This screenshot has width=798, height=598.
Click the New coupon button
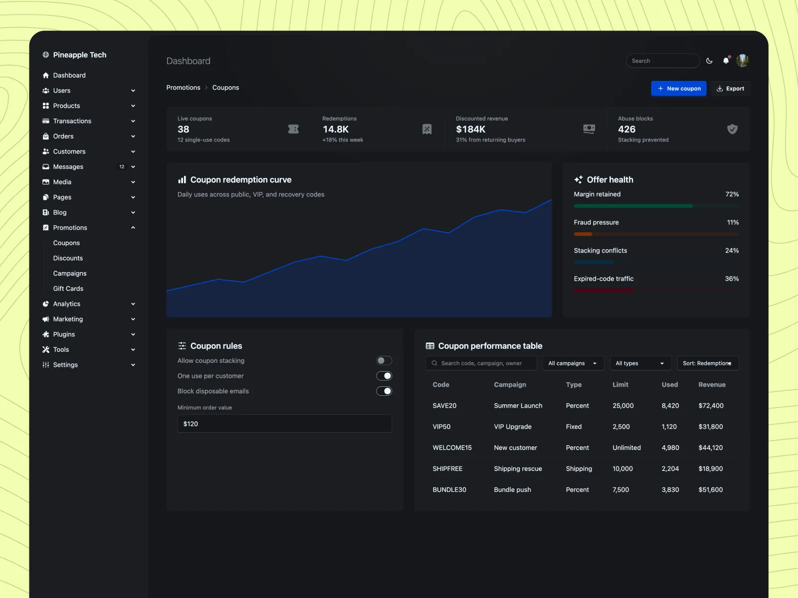tap(679, 88)
